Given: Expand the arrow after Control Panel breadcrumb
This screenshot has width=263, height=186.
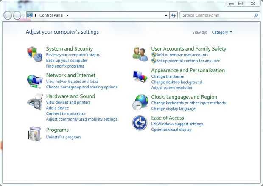Looking at the screenshot, I should (x=67, y=15).
